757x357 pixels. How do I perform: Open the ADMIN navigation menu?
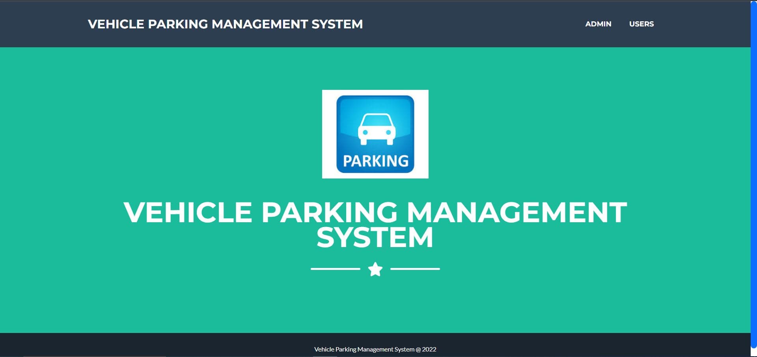598,24
